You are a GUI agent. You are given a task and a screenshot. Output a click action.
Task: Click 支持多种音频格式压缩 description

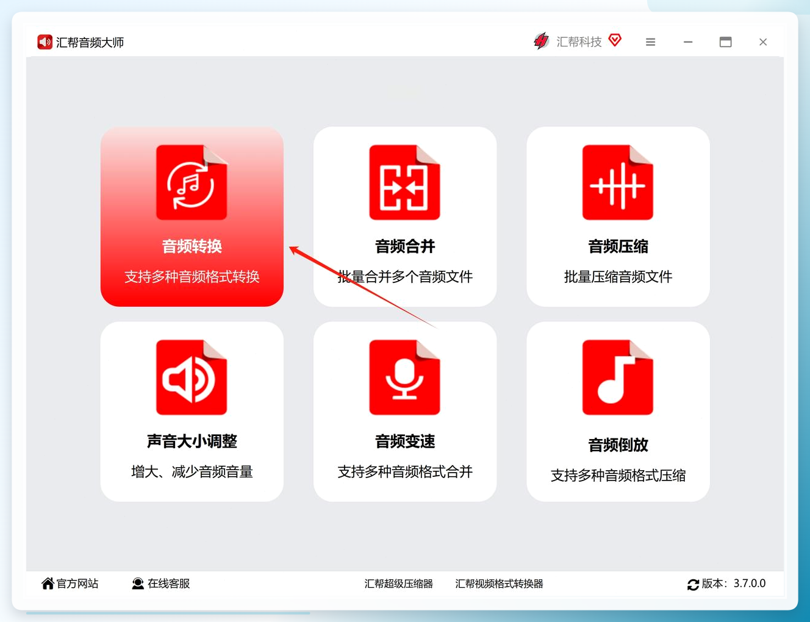coord(618,476)
